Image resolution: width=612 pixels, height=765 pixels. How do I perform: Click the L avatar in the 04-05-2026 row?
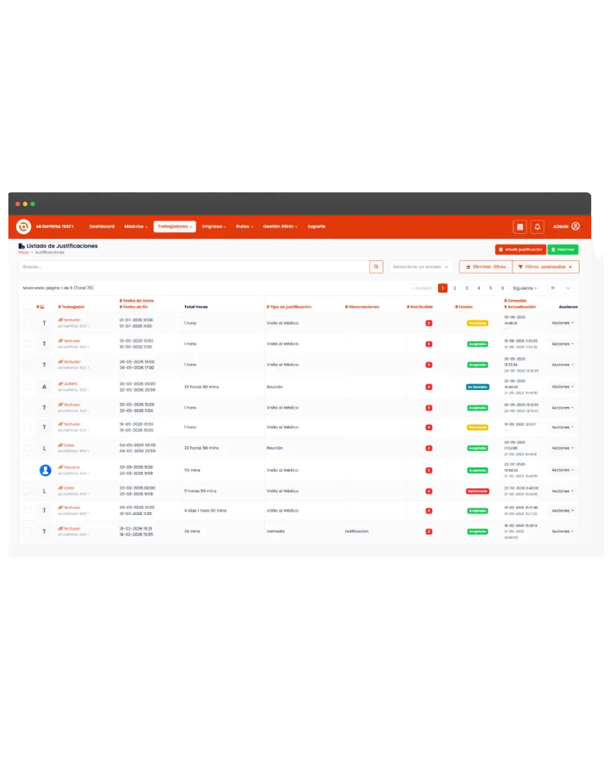(45, 448)
